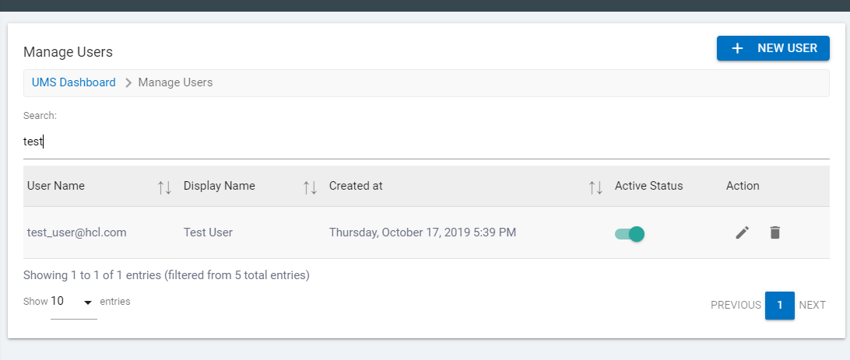This screenshot has height=360, width=850.
Task: Click the Search input field
Action: [x=425, y=142]
